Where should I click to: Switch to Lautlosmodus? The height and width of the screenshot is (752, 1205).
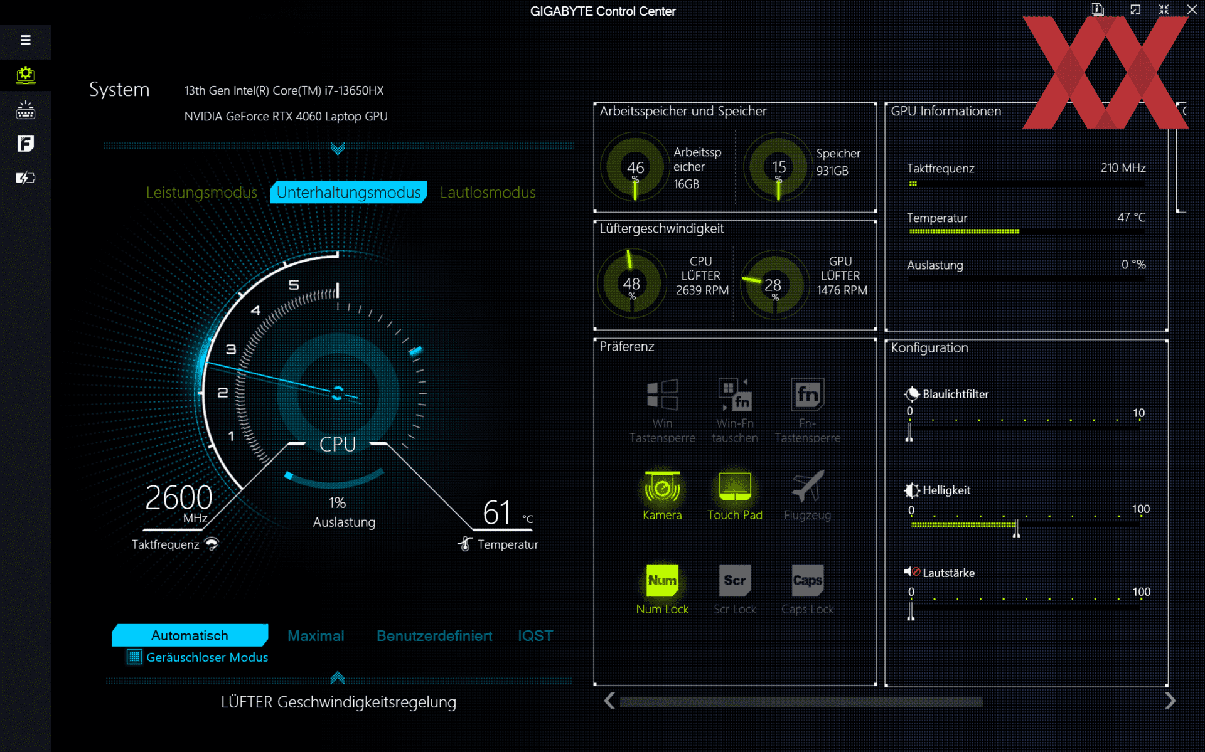point(488,193)
